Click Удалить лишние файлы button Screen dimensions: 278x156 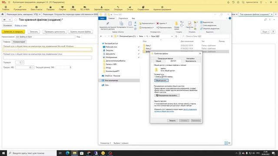pyautogui.click(x=80, y=32)
